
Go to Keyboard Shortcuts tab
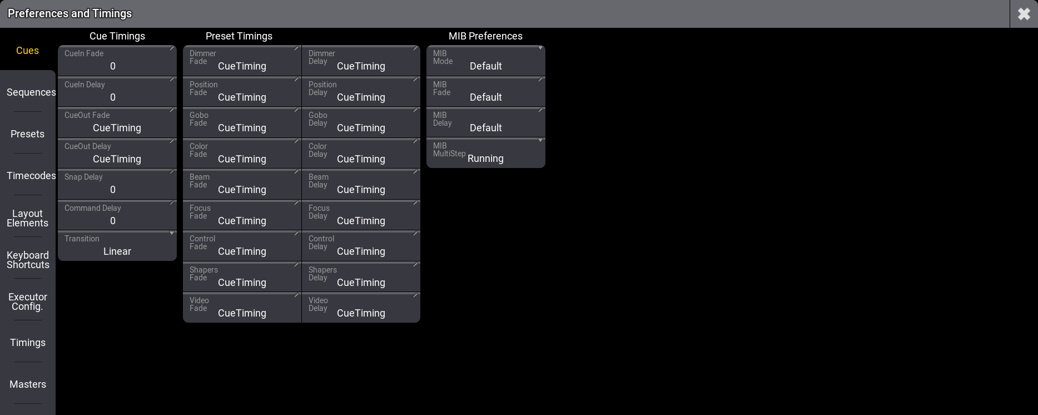point(28,260)
